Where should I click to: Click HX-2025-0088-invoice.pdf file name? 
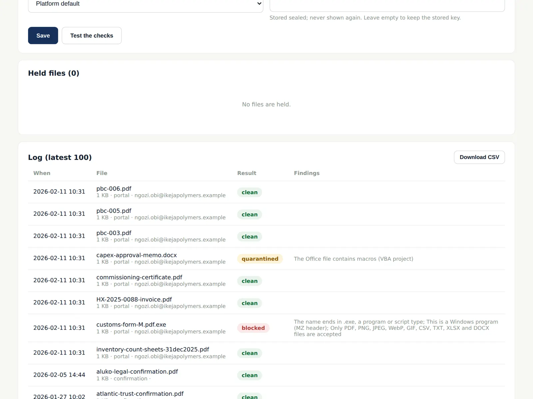point(134,299)
